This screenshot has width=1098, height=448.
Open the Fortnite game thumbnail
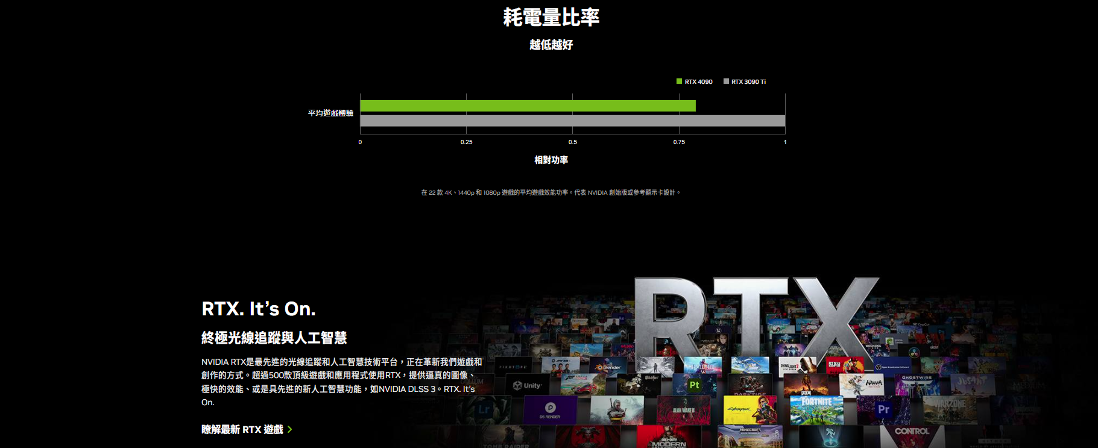pyautogui.click(x=816, y=410)
